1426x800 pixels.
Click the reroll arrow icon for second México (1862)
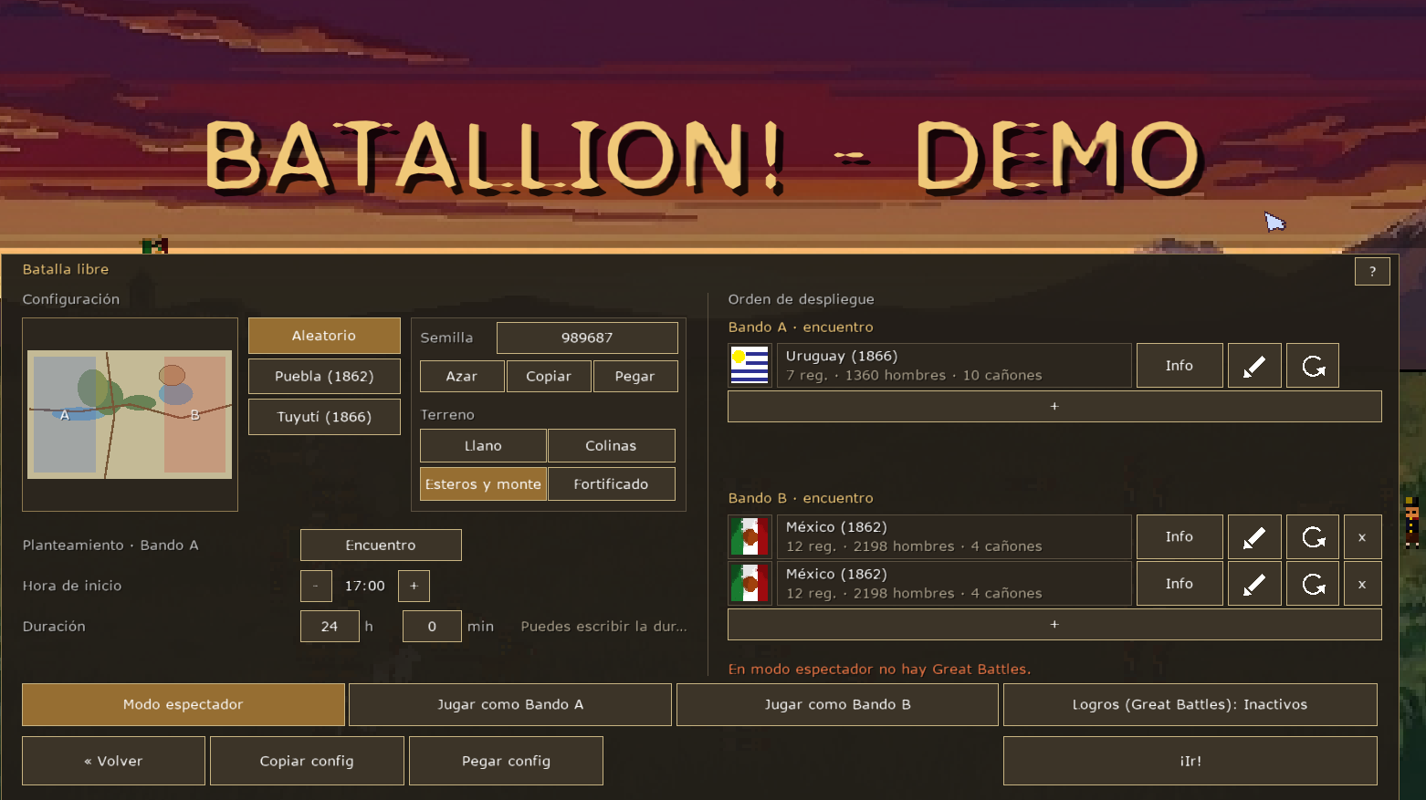coord(1313,584)
